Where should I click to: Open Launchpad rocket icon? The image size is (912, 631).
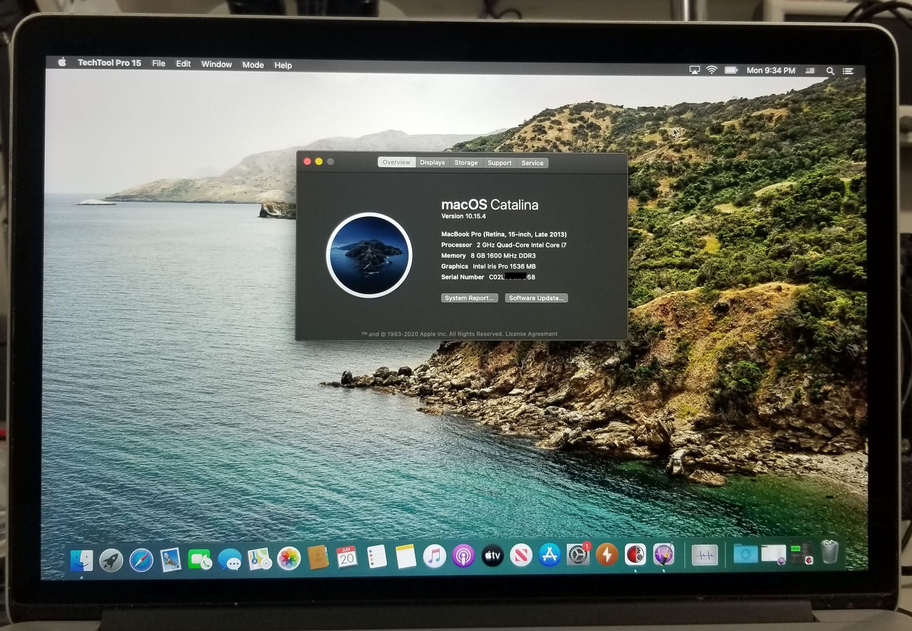pos(111,560)
